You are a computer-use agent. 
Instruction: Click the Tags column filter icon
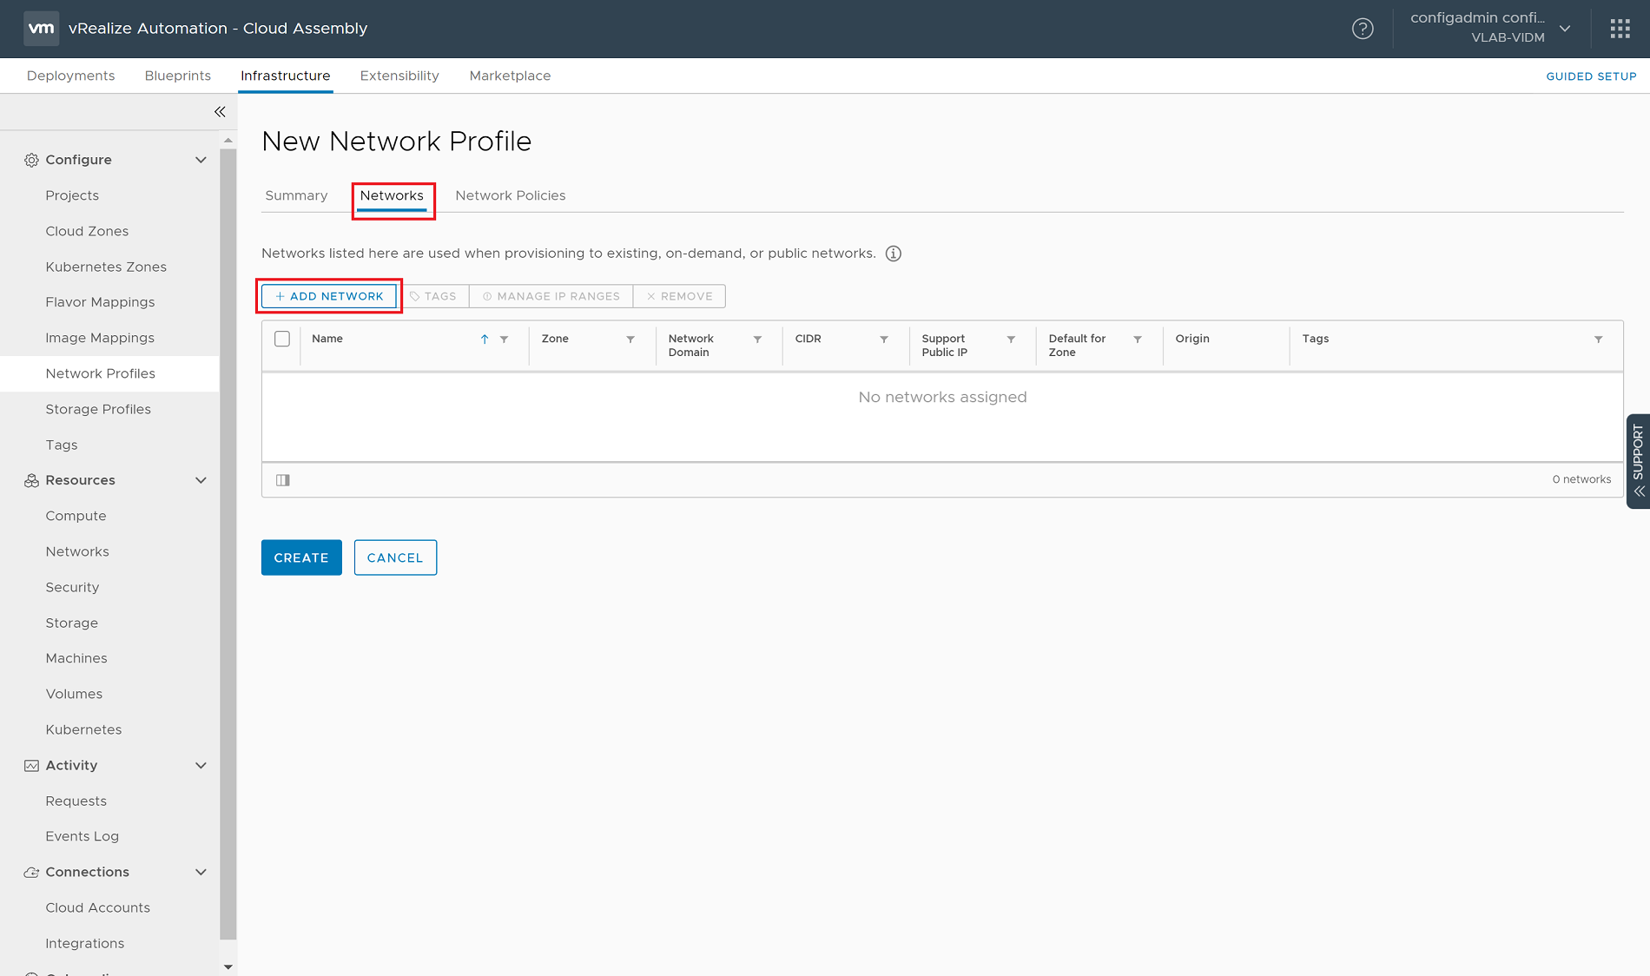pos(1599,340)
